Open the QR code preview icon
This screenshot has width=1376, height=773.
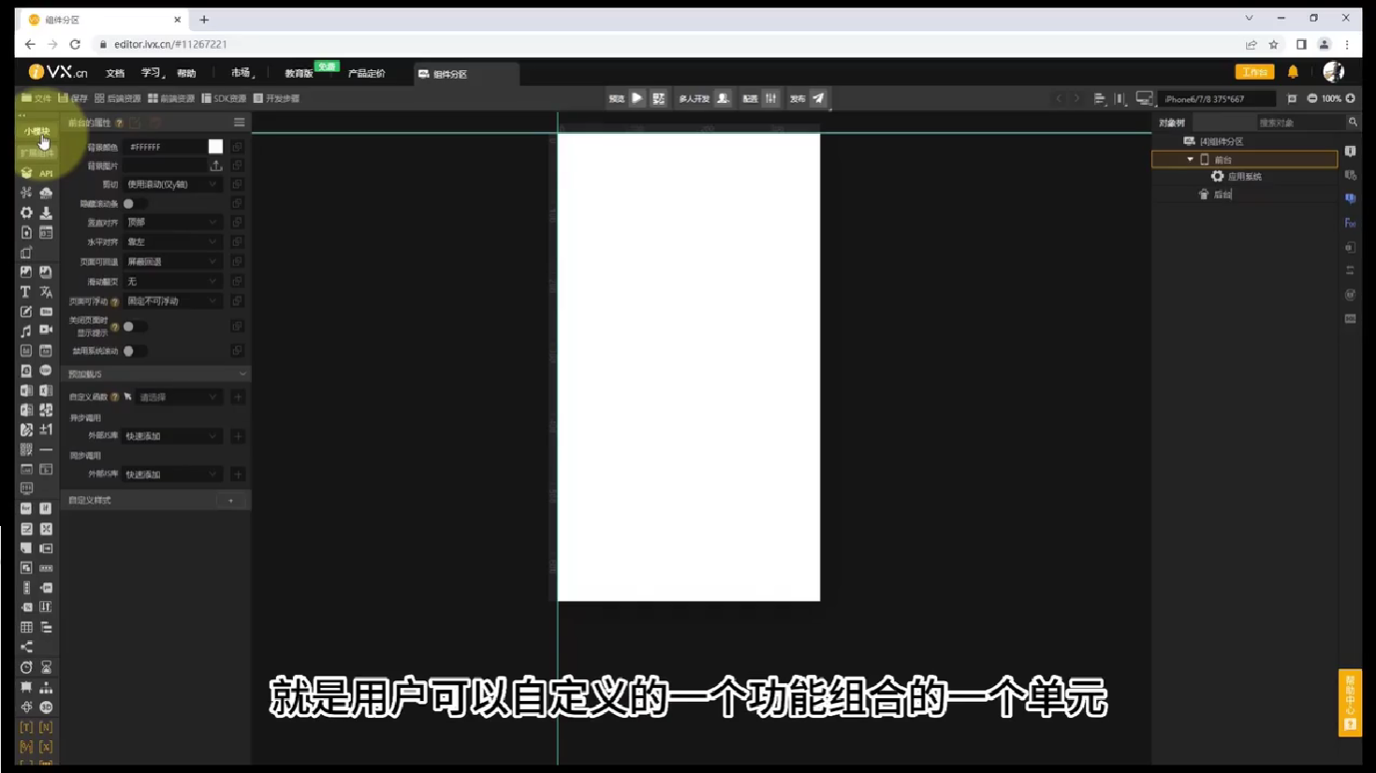coord(659,98)
